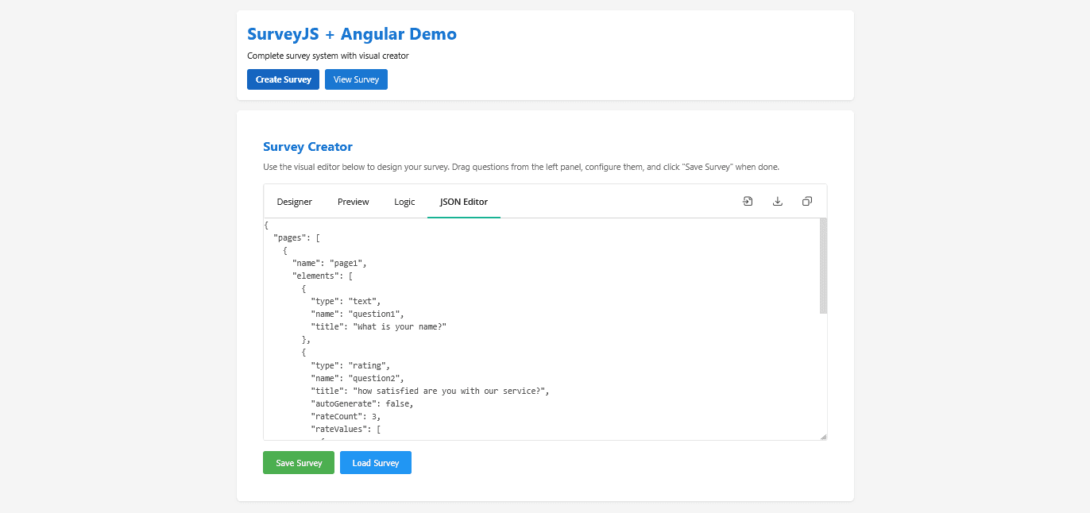Screen dimensions: 1090x513
Task: Click the View Survey button
Action: pos(355,79)
